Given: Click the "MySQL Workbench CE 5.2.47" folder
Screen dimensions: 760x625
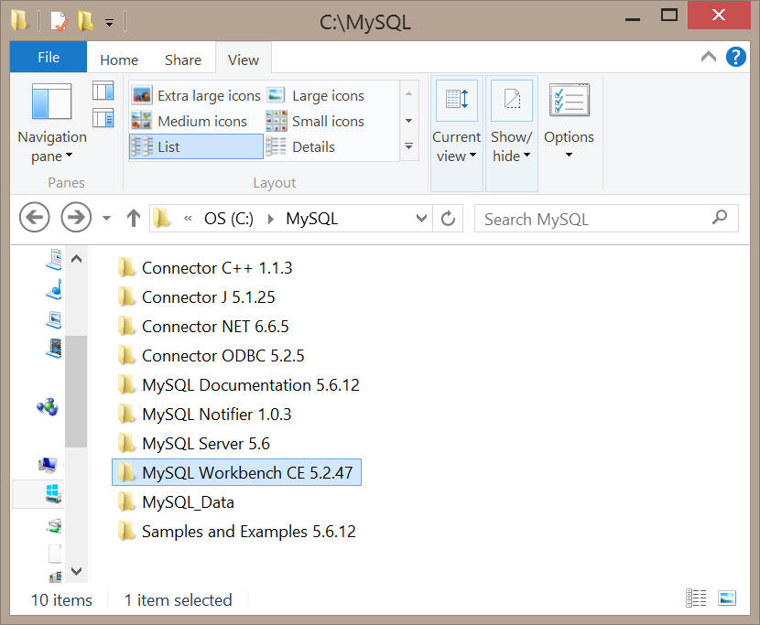Looking at the screenshot, I should tap(236, 472).
